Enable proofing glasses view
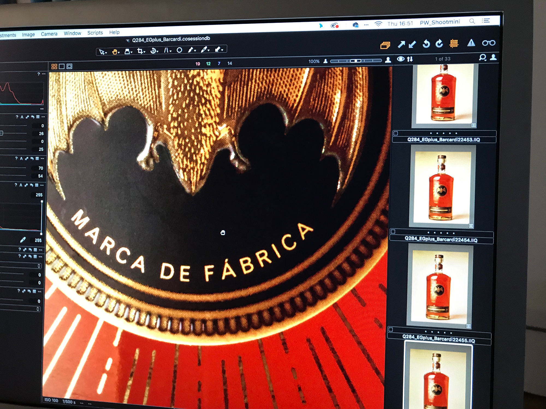 (x=488, y=43)
